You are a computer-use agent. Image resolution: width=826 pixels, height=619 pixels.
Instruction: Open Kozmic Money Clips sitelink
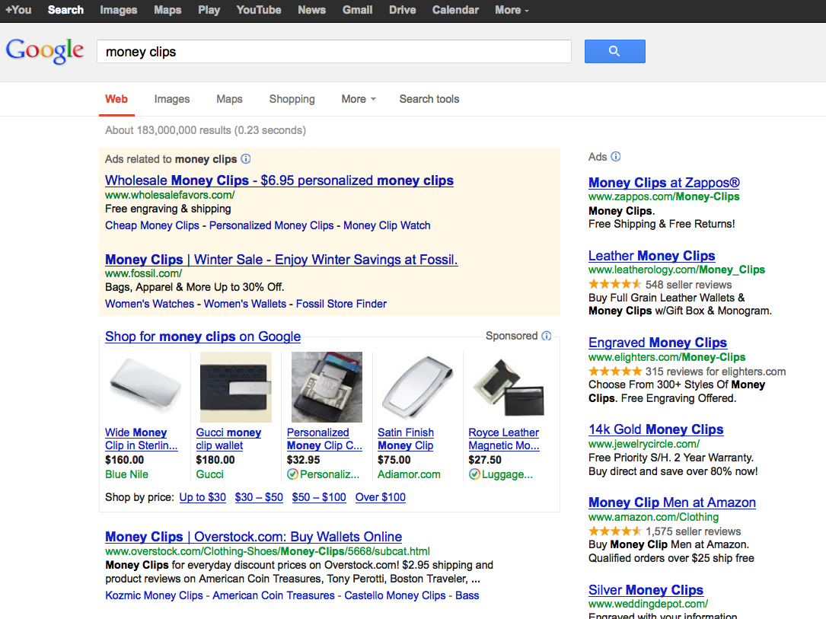click(154, 595)
